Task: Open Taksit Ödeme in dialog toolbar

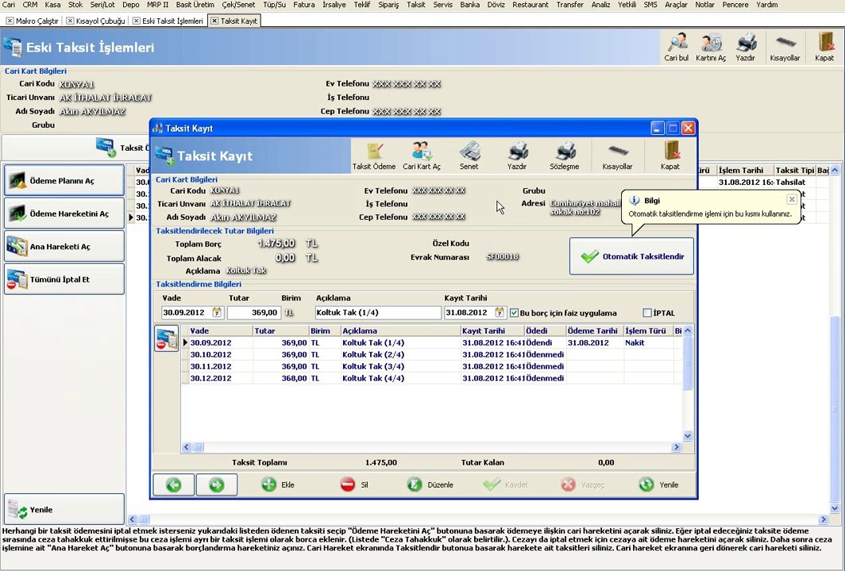Action: pyautogui.click(x=374, y=156)
